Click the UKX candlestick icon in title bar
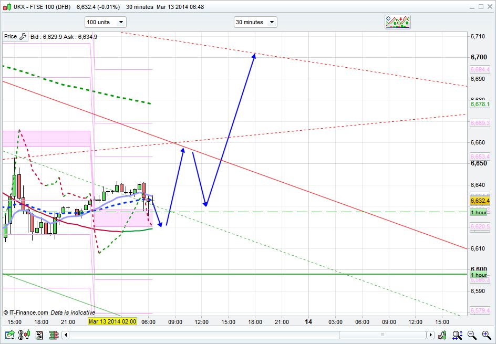496x344 pixels. [x=6, y=7]
